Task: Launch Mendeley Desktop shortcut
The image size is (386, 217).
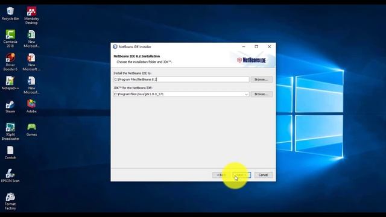Action: click(31, 16)
